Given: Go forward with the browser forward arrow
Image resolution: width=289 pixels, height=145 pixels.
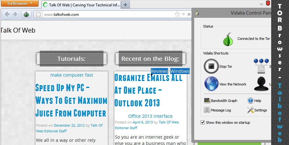Looking at the screenshot, I should (x=15, y=14).
